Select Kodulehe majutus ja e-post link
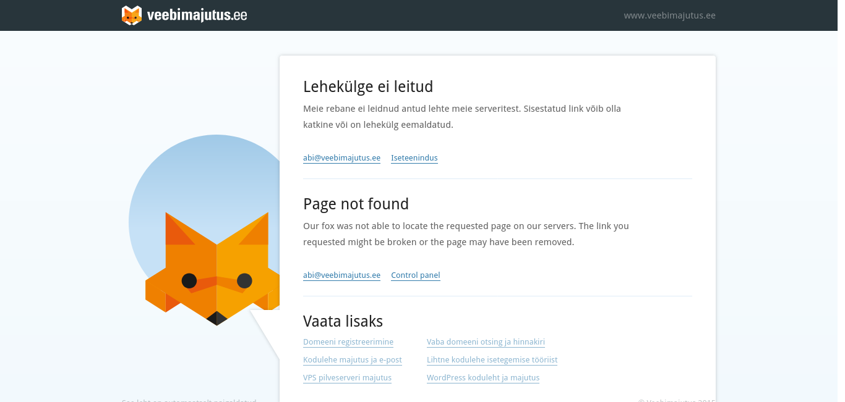This screenshot has height=402, width=845. click(353, 360)
